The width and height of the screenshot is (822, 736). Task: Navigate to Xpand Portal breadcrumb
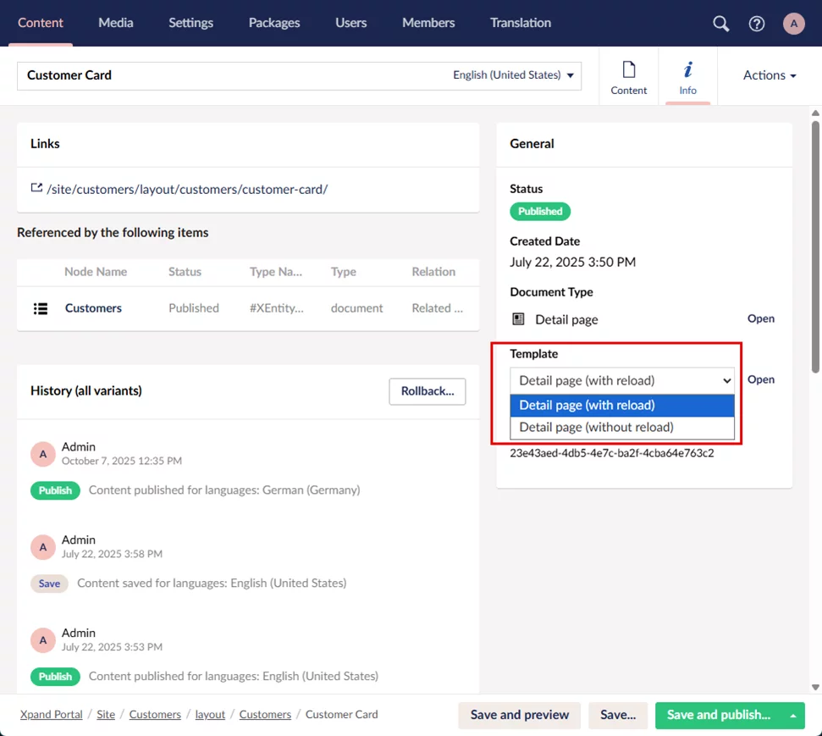(52, 715)
